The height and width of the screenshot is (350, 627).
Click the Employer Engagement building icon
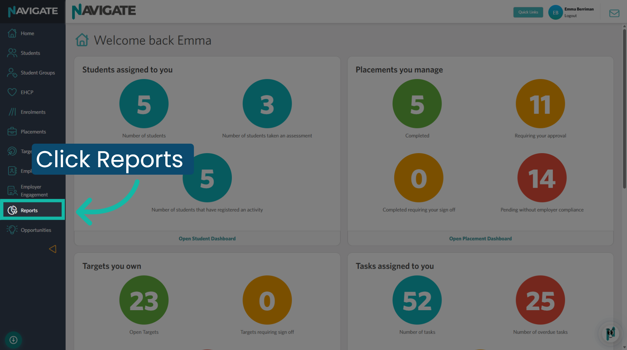pos(12,191)
